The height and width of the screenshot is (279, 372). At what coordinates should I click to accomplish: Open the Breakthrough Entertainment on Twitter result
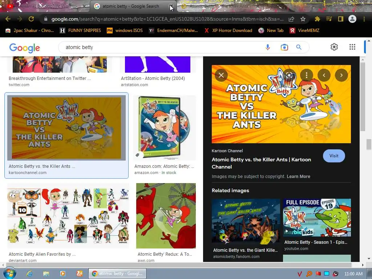click(50, 78)
